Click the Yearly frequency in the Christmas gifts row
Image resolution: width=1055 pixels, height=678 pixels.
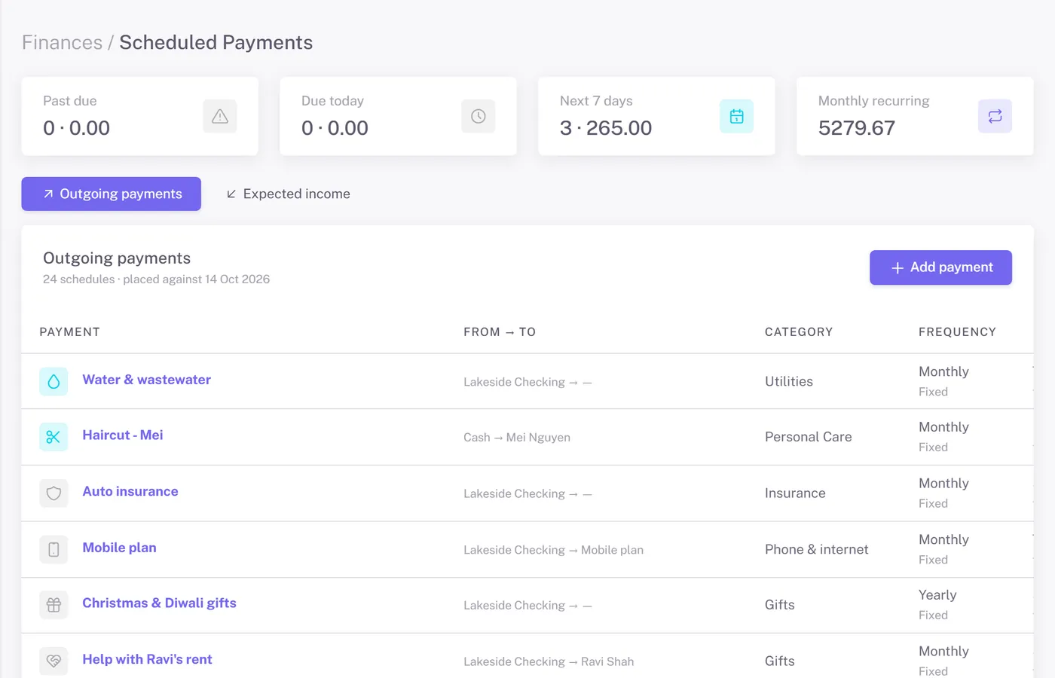tap(937, 595)
